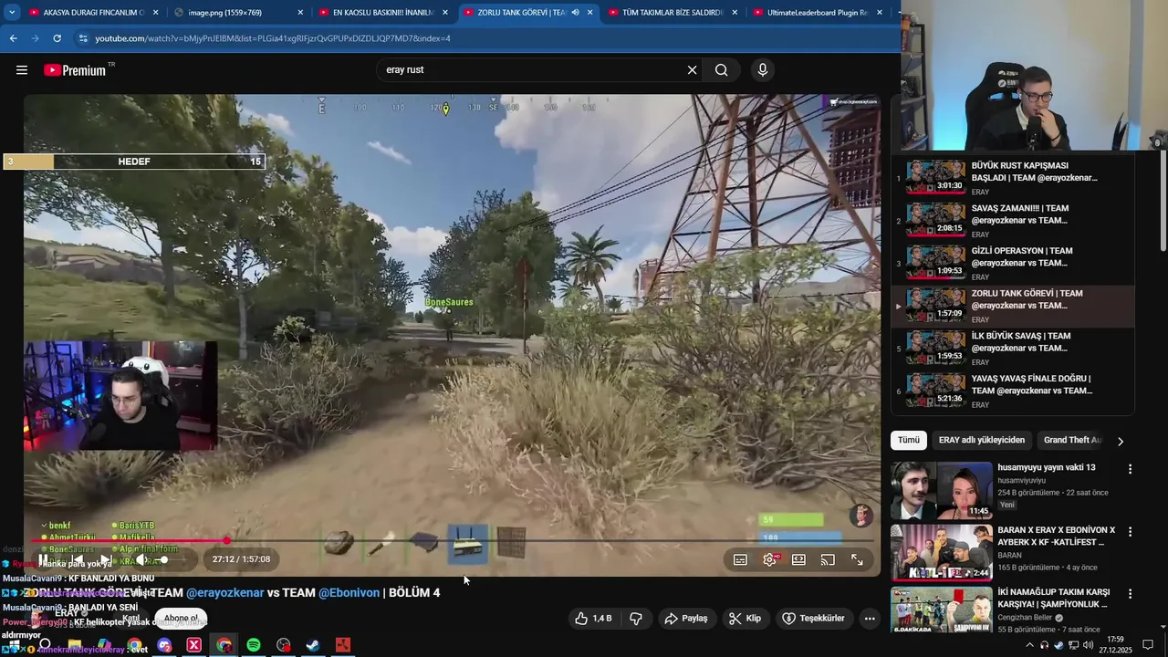Cast the video to a device
This screenshot has height=657, width=1168.
pyautogui.click(x=828, y=559)
